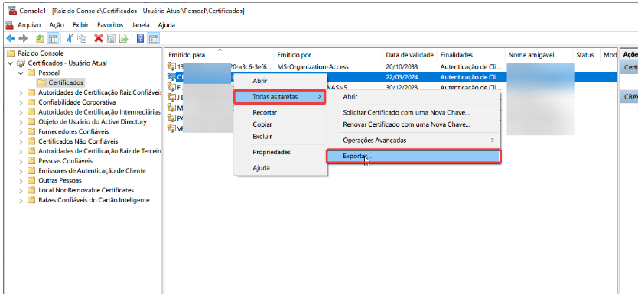Open the Exibir menu
The image size is (638, 294).
click(x=80, y=24)
